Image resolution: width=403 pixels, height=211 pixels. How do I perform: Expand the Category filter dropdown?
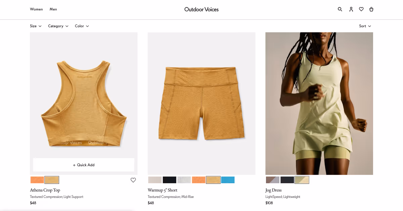58,26
